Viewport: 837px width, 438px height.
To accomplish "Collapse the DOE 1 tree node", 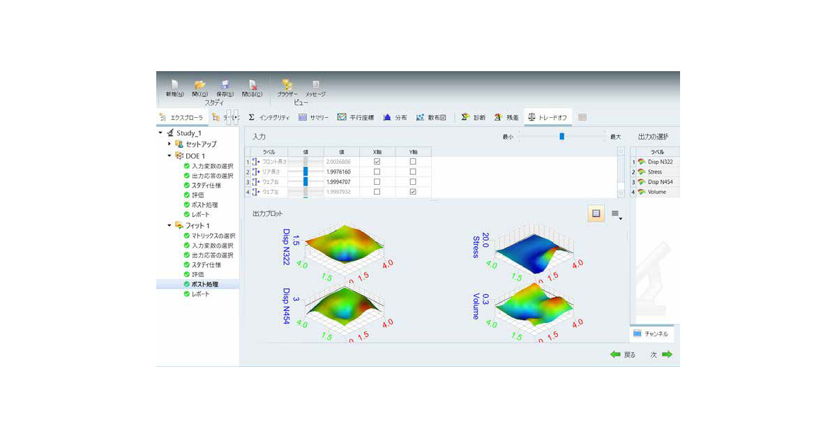I will click(169, 156).
